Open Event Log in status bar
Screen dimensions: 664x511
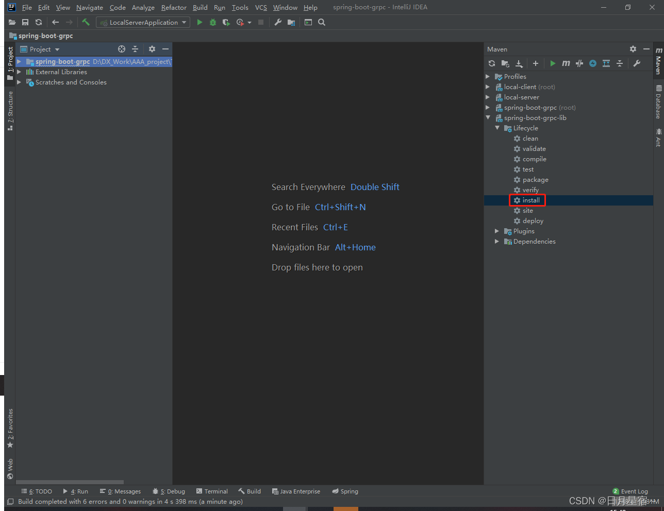pos(630,491)
